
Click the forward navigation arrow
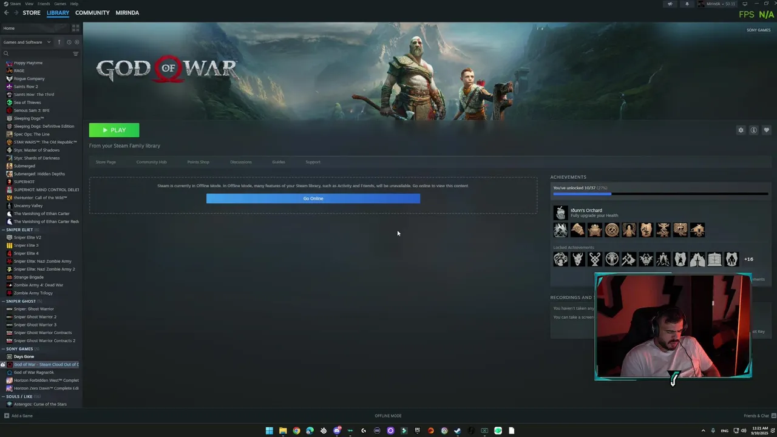(x=15, y=12)
